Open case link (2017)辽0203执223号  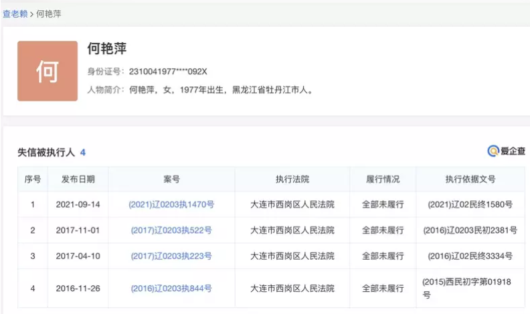tap(171, 256)
